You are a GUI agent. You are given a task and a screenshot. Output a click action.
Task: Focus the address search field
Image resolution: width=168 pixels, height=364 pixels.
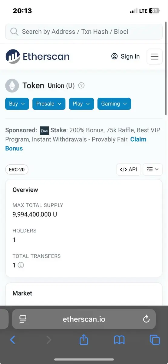[x=84, y=32]
